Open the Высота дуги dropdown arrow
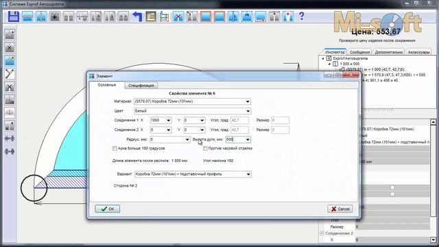 pos(248,139)
